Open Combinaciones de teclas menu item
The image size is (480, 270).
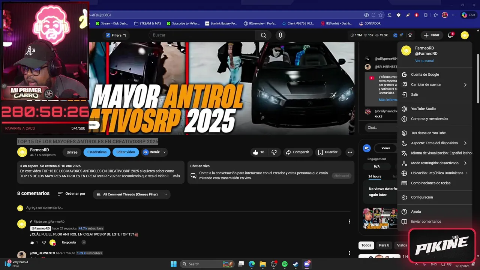(x=435, y=183)
